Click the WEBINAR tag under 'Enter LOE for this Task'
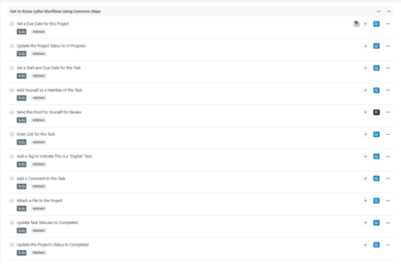This screenshot has height=264, width=401. click(x=39, y=142)
